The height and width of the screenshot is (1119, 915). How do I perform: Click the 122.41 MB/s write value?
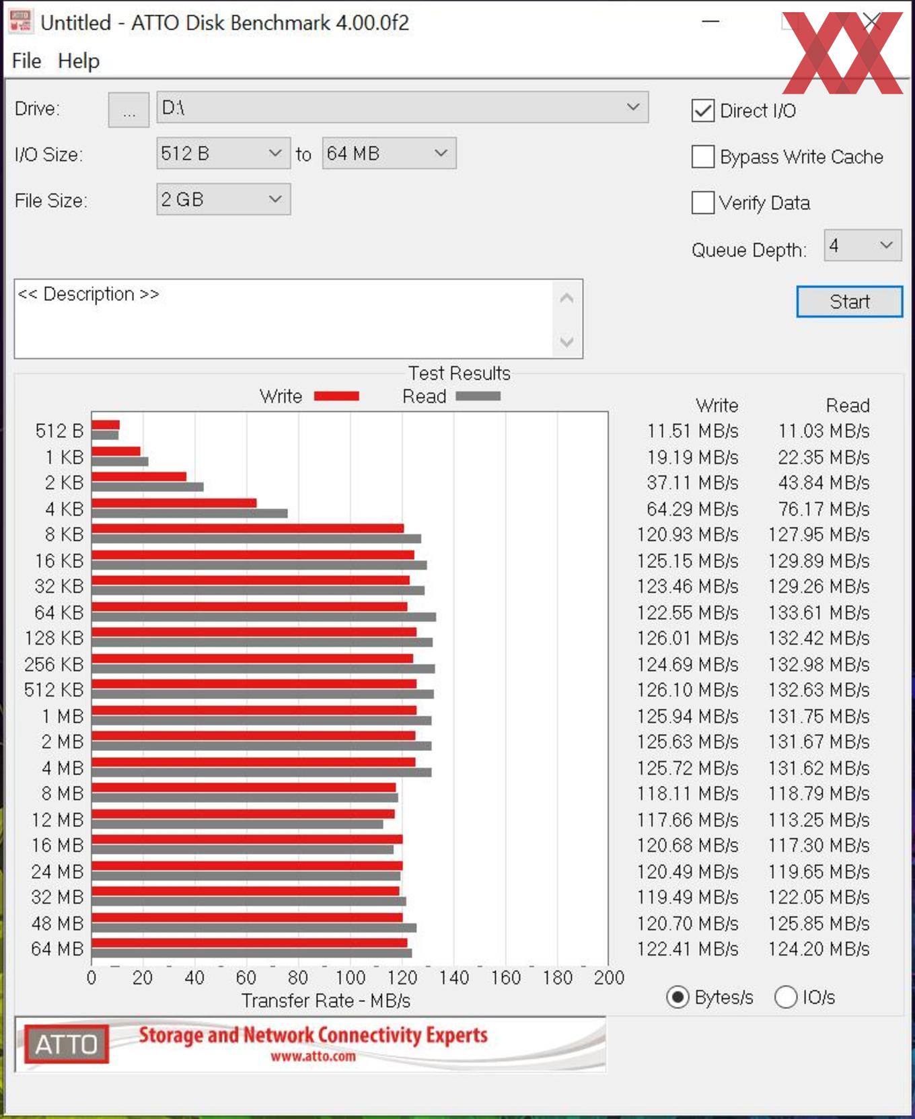688,949
